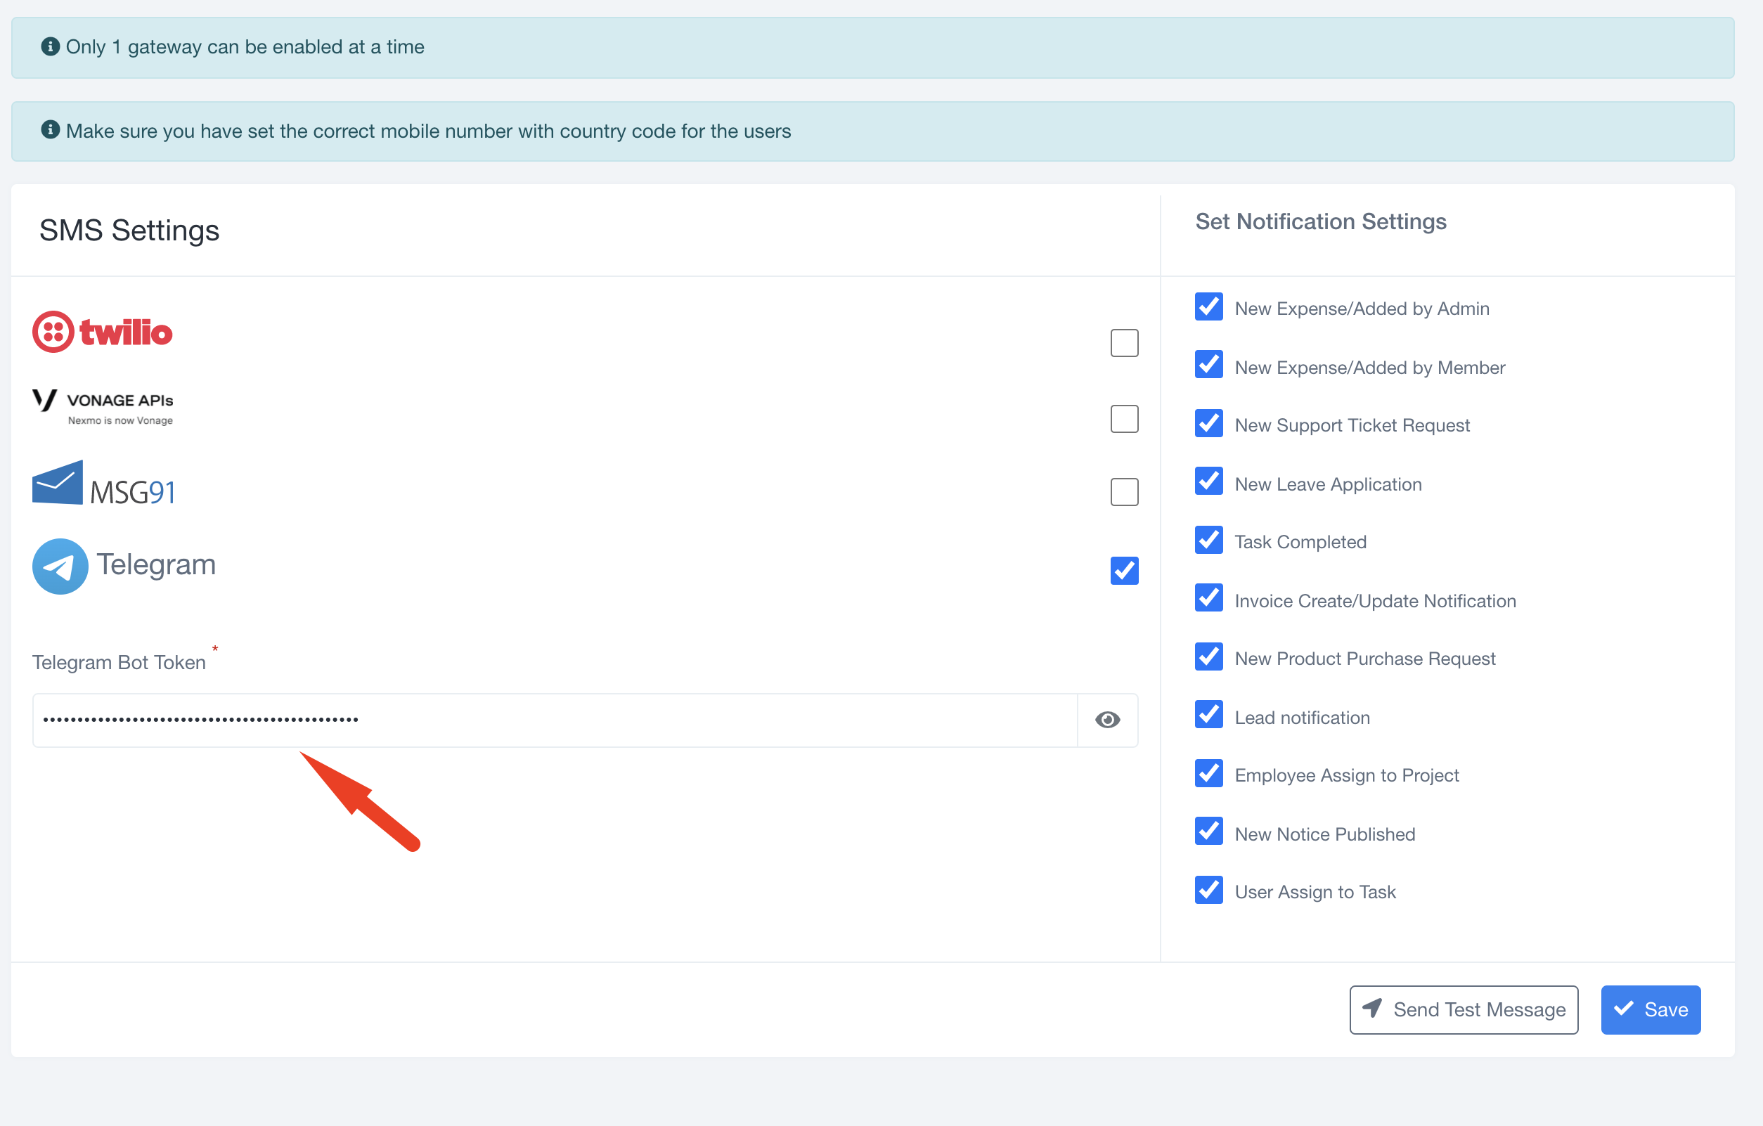Click the Vonage APIs logo
The height and width of the screenshot is (1126, 1763).
click(x=103, y=407)
